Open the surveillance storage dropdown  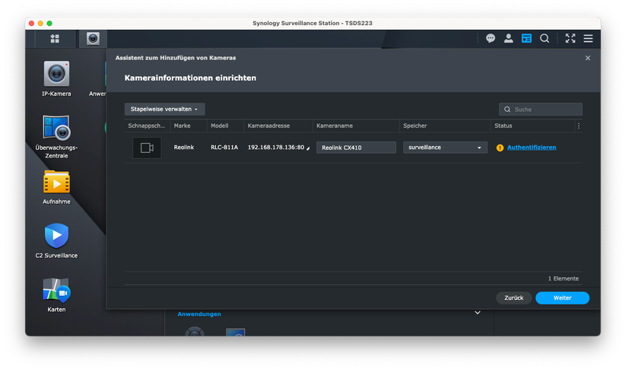[445, 148]
